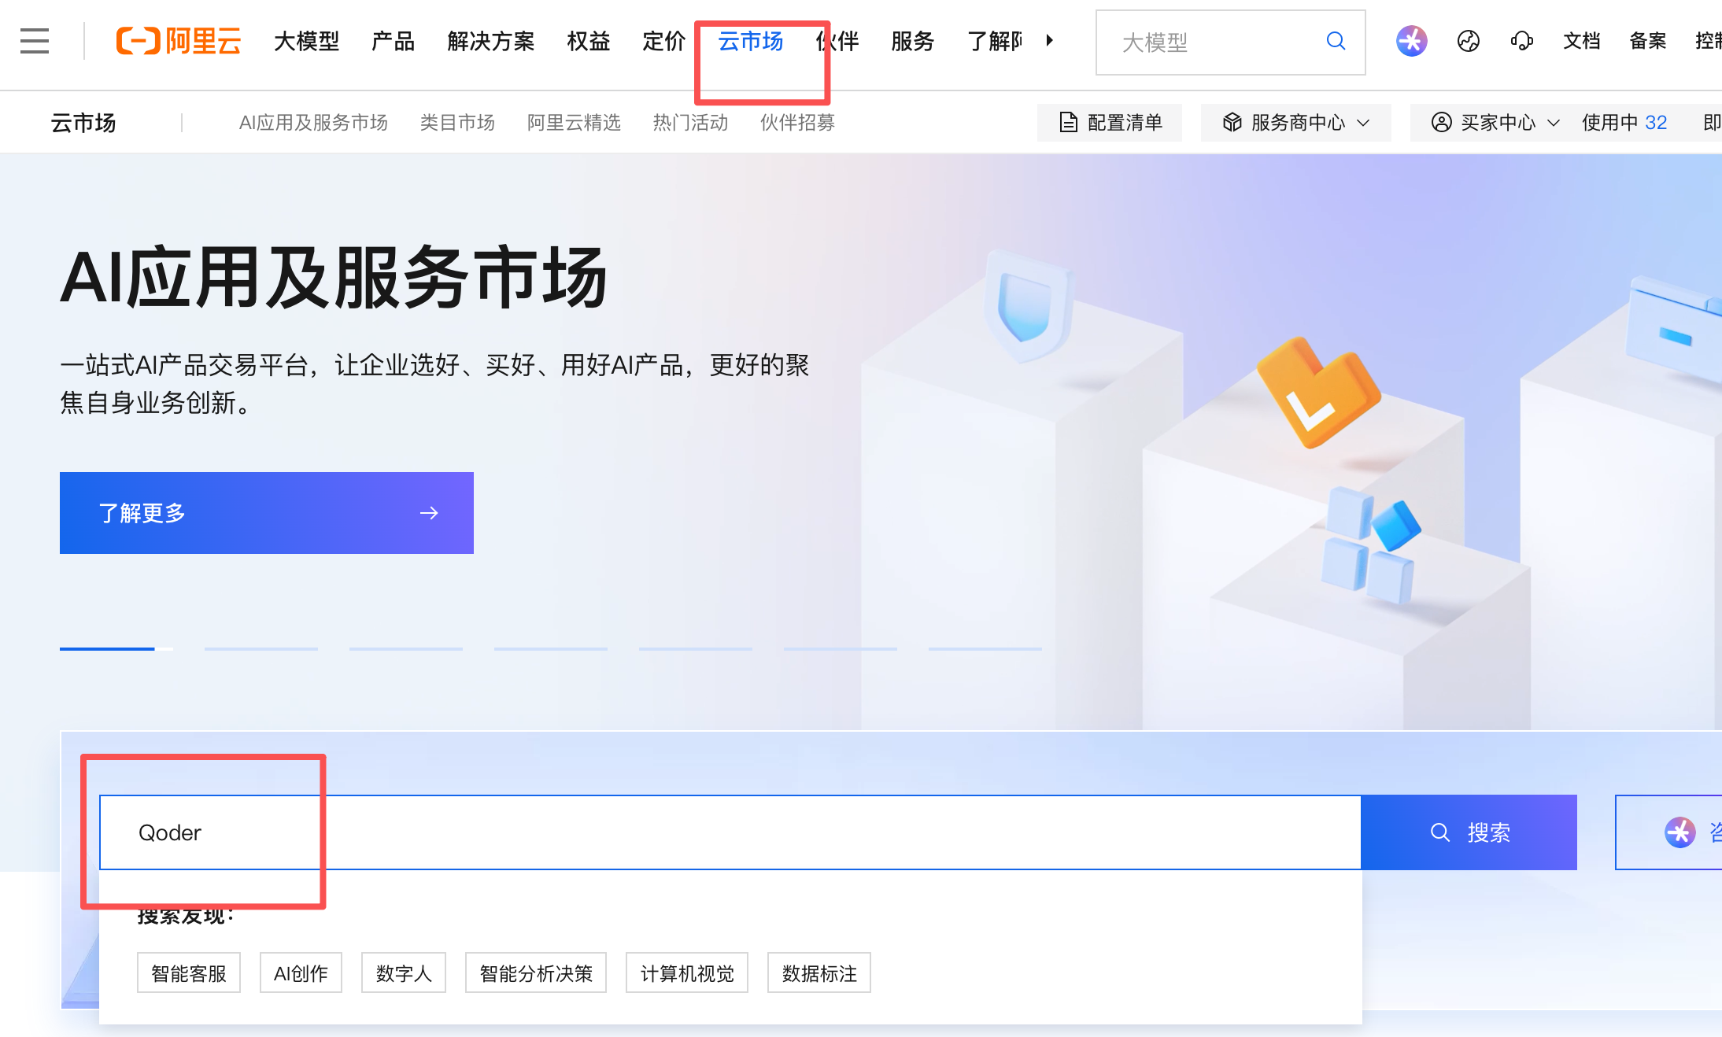Open the hamburger menu icon
1722x1037 pixels.
click(x=35, y=41)
